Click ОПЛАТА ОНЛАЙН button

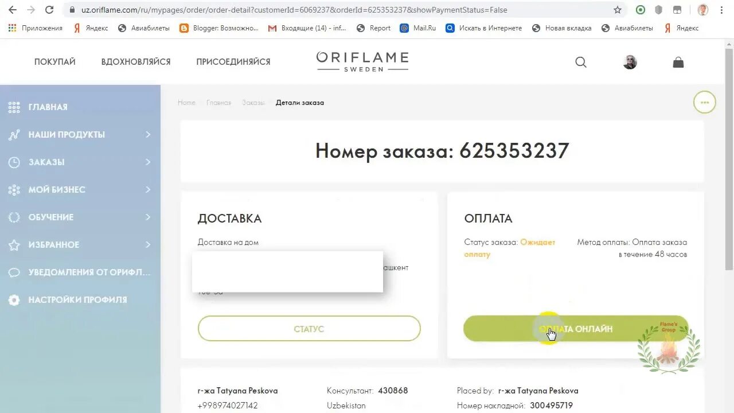[576, 329]
